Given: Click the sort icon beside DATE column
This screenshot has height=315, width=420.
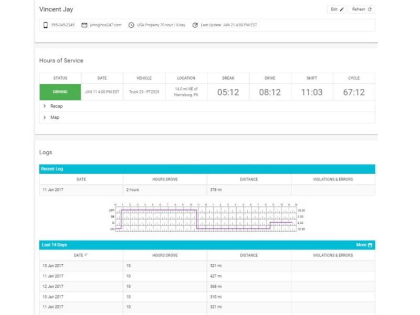Looking at the screenshot, I should 86,256.
